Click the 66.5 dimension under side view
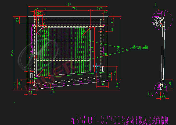 163,96
